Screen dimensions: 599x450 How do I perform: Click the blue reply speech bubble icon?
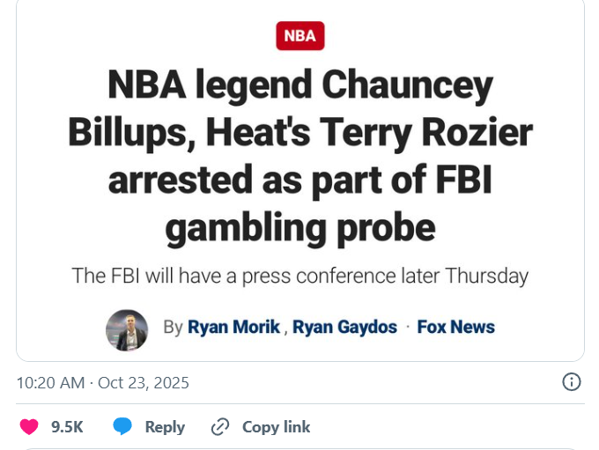point(123,427)
